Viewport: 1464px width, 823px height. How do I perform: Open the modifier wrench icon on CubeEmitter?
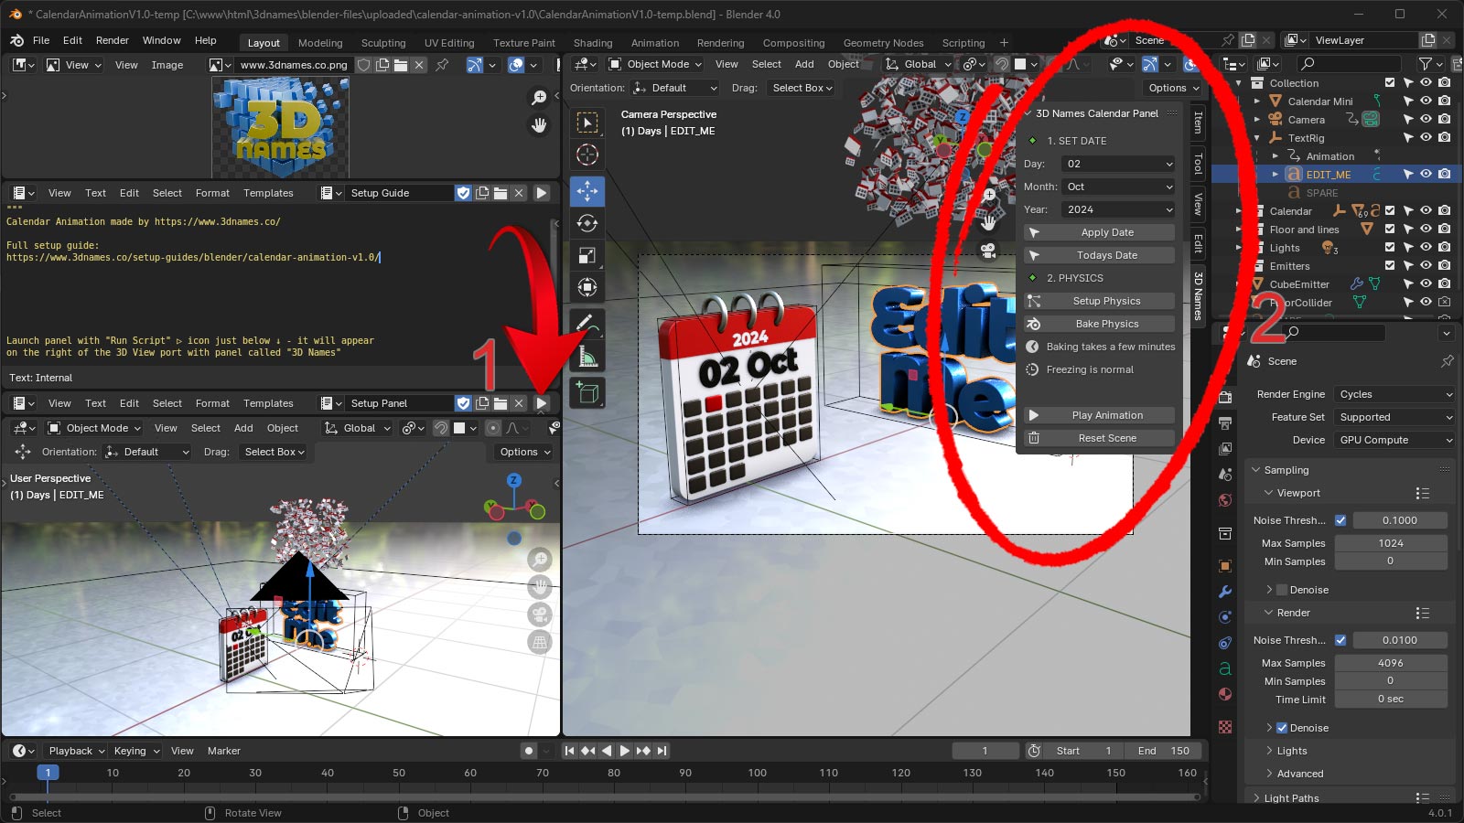click(1355, 284)
